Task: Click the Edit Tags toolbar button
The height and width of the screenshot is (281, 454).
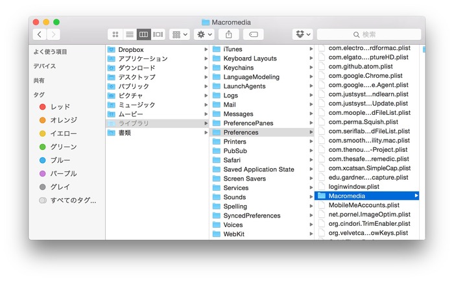Action: tap(254, 34)
